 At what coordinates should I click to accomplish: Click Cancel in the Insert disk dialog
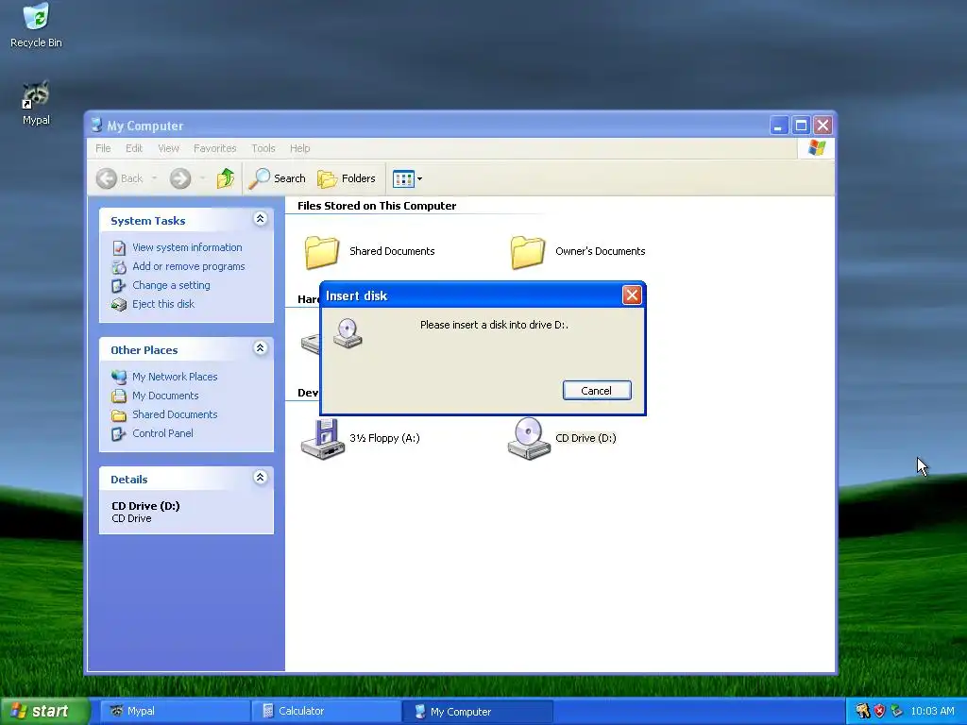point(597,391)
